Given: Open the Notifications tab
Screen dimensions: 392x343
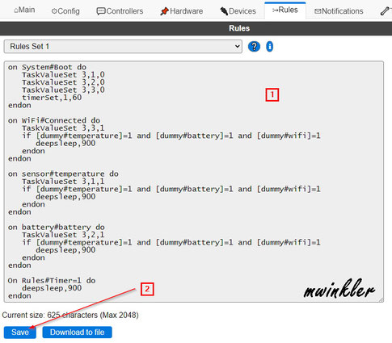Looking at the screenshot, I should click(x=339, y=11).
